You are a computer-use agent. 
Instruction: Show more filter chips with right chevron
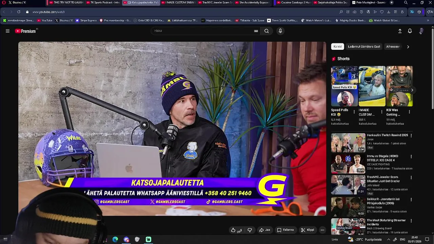tap(408, 47)
